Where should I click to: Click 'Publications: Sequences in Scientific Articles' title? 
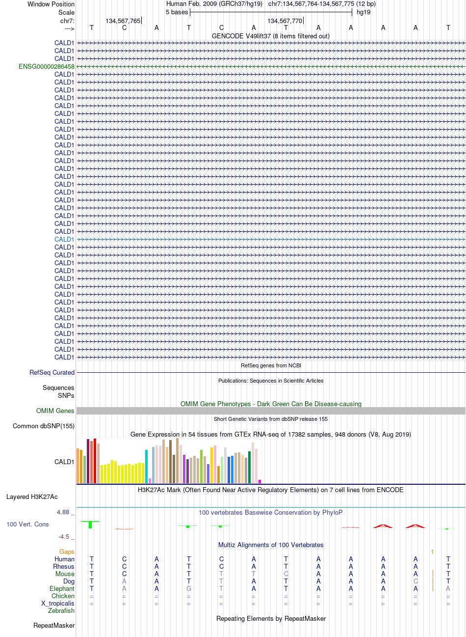(271, 381)
